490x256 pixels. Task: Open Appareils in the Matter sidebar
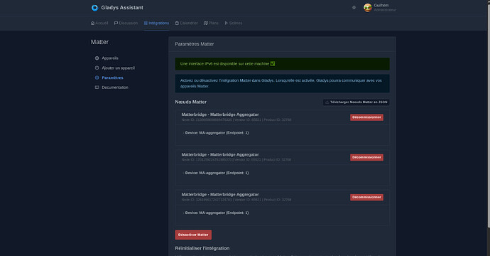point(107,58)
